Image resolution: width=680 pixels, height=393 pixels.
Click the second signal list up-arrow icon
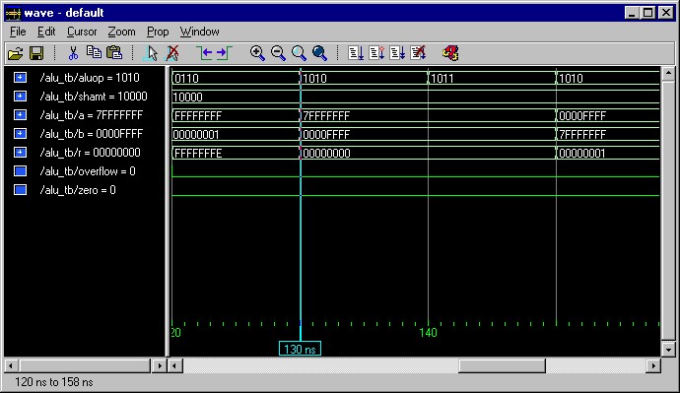click(x=376, y=53)
